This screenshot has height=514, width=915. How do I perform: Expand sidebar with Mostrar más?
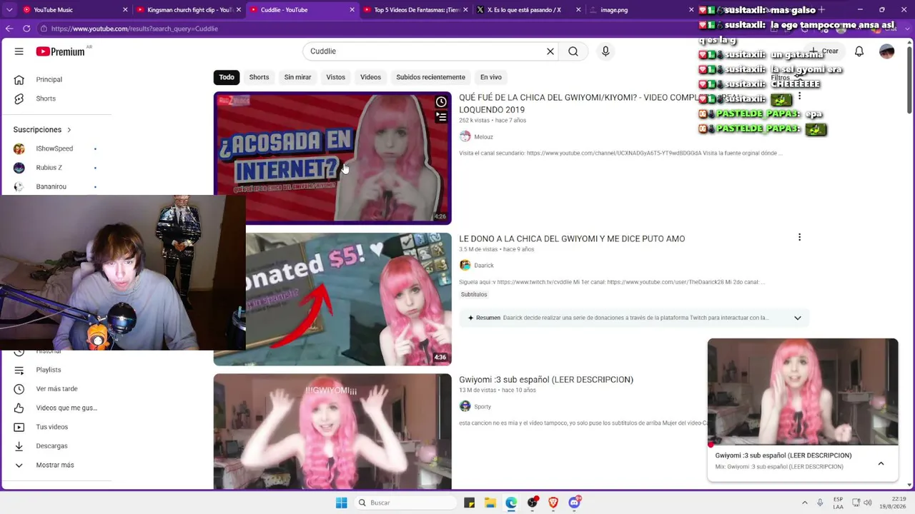click(56, 465)
